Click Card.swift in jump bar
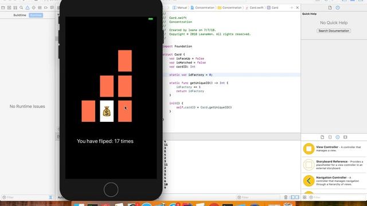The height and width of the screenshot is (206, 367). [x=255, y=7]
